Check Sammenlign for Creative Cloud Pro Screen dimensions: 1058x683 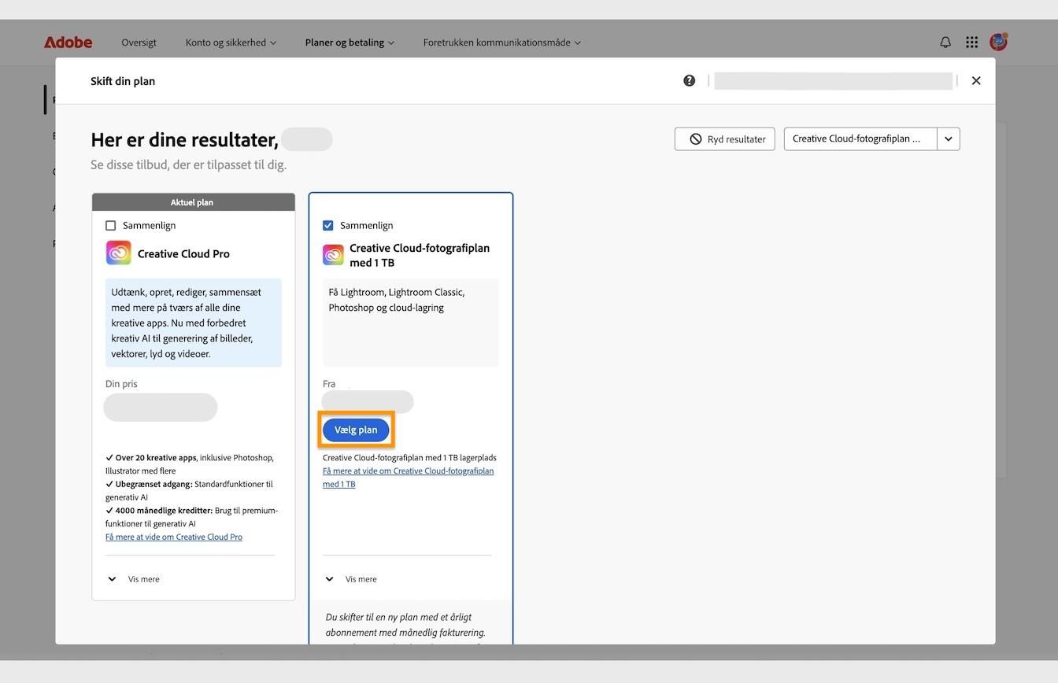click(111, 226)
